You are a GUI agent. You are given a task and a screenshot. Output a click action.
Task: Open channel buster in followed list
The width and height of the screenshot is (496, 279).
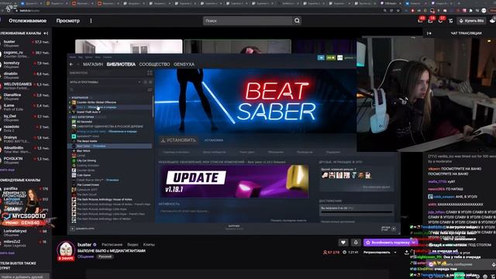(x=26, y=43)
